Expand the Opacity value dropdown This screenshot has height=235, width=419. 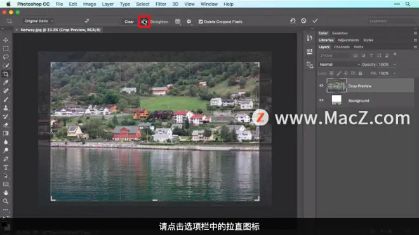tap(394, 65)
